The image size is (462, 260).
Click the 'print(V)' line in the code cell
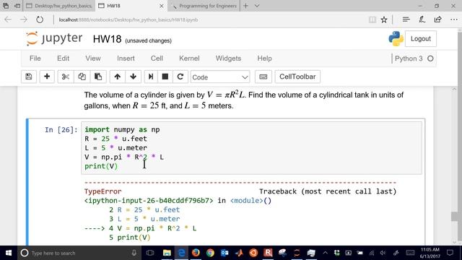(101, 166)
